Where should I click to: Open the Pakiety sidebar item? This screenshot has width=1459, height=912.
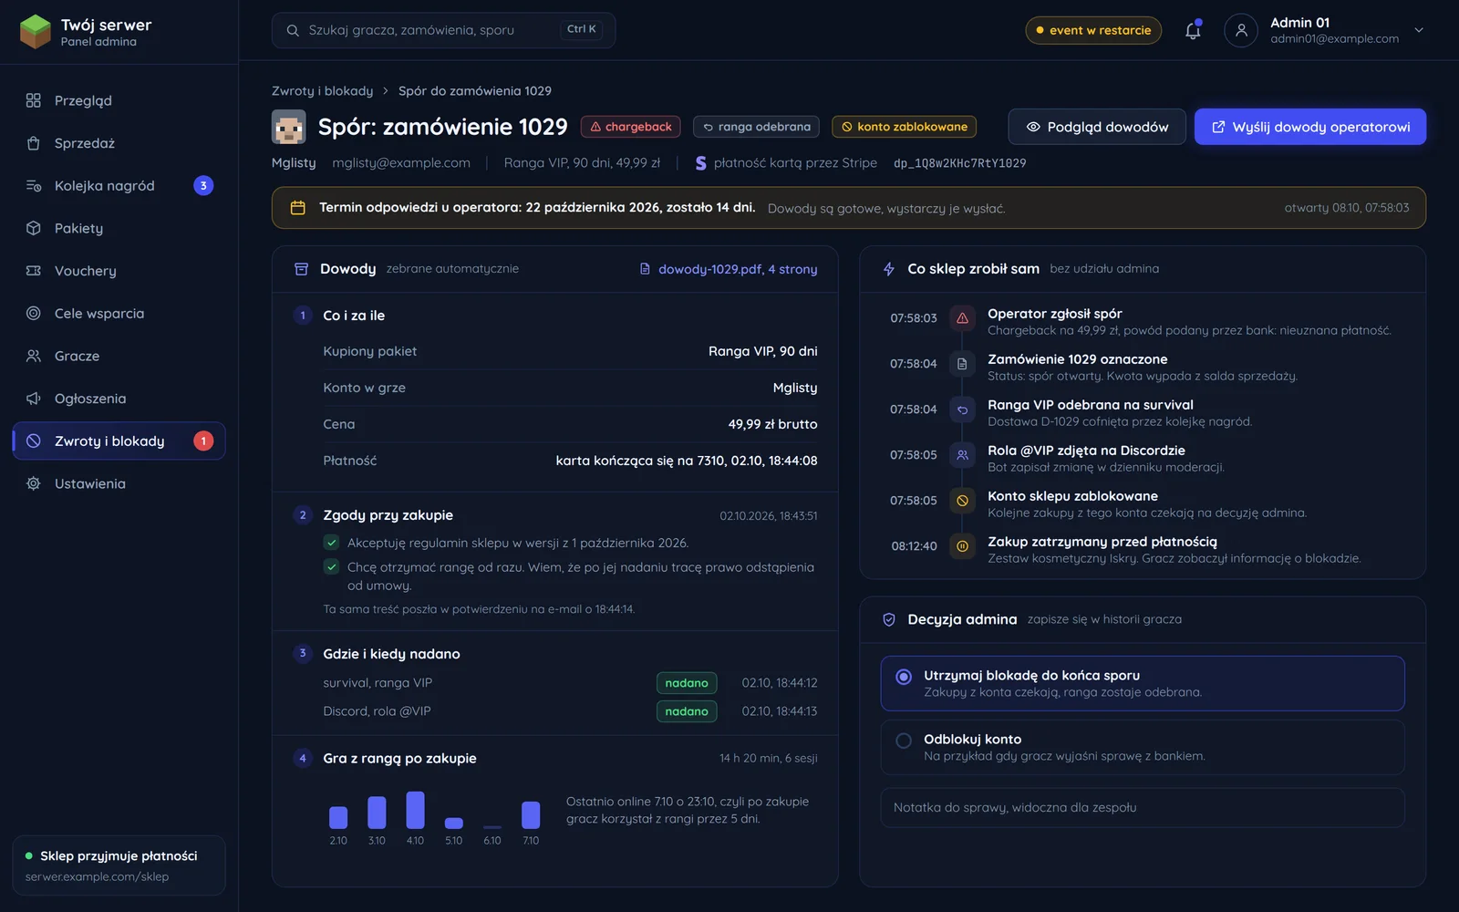coord(119,228)
